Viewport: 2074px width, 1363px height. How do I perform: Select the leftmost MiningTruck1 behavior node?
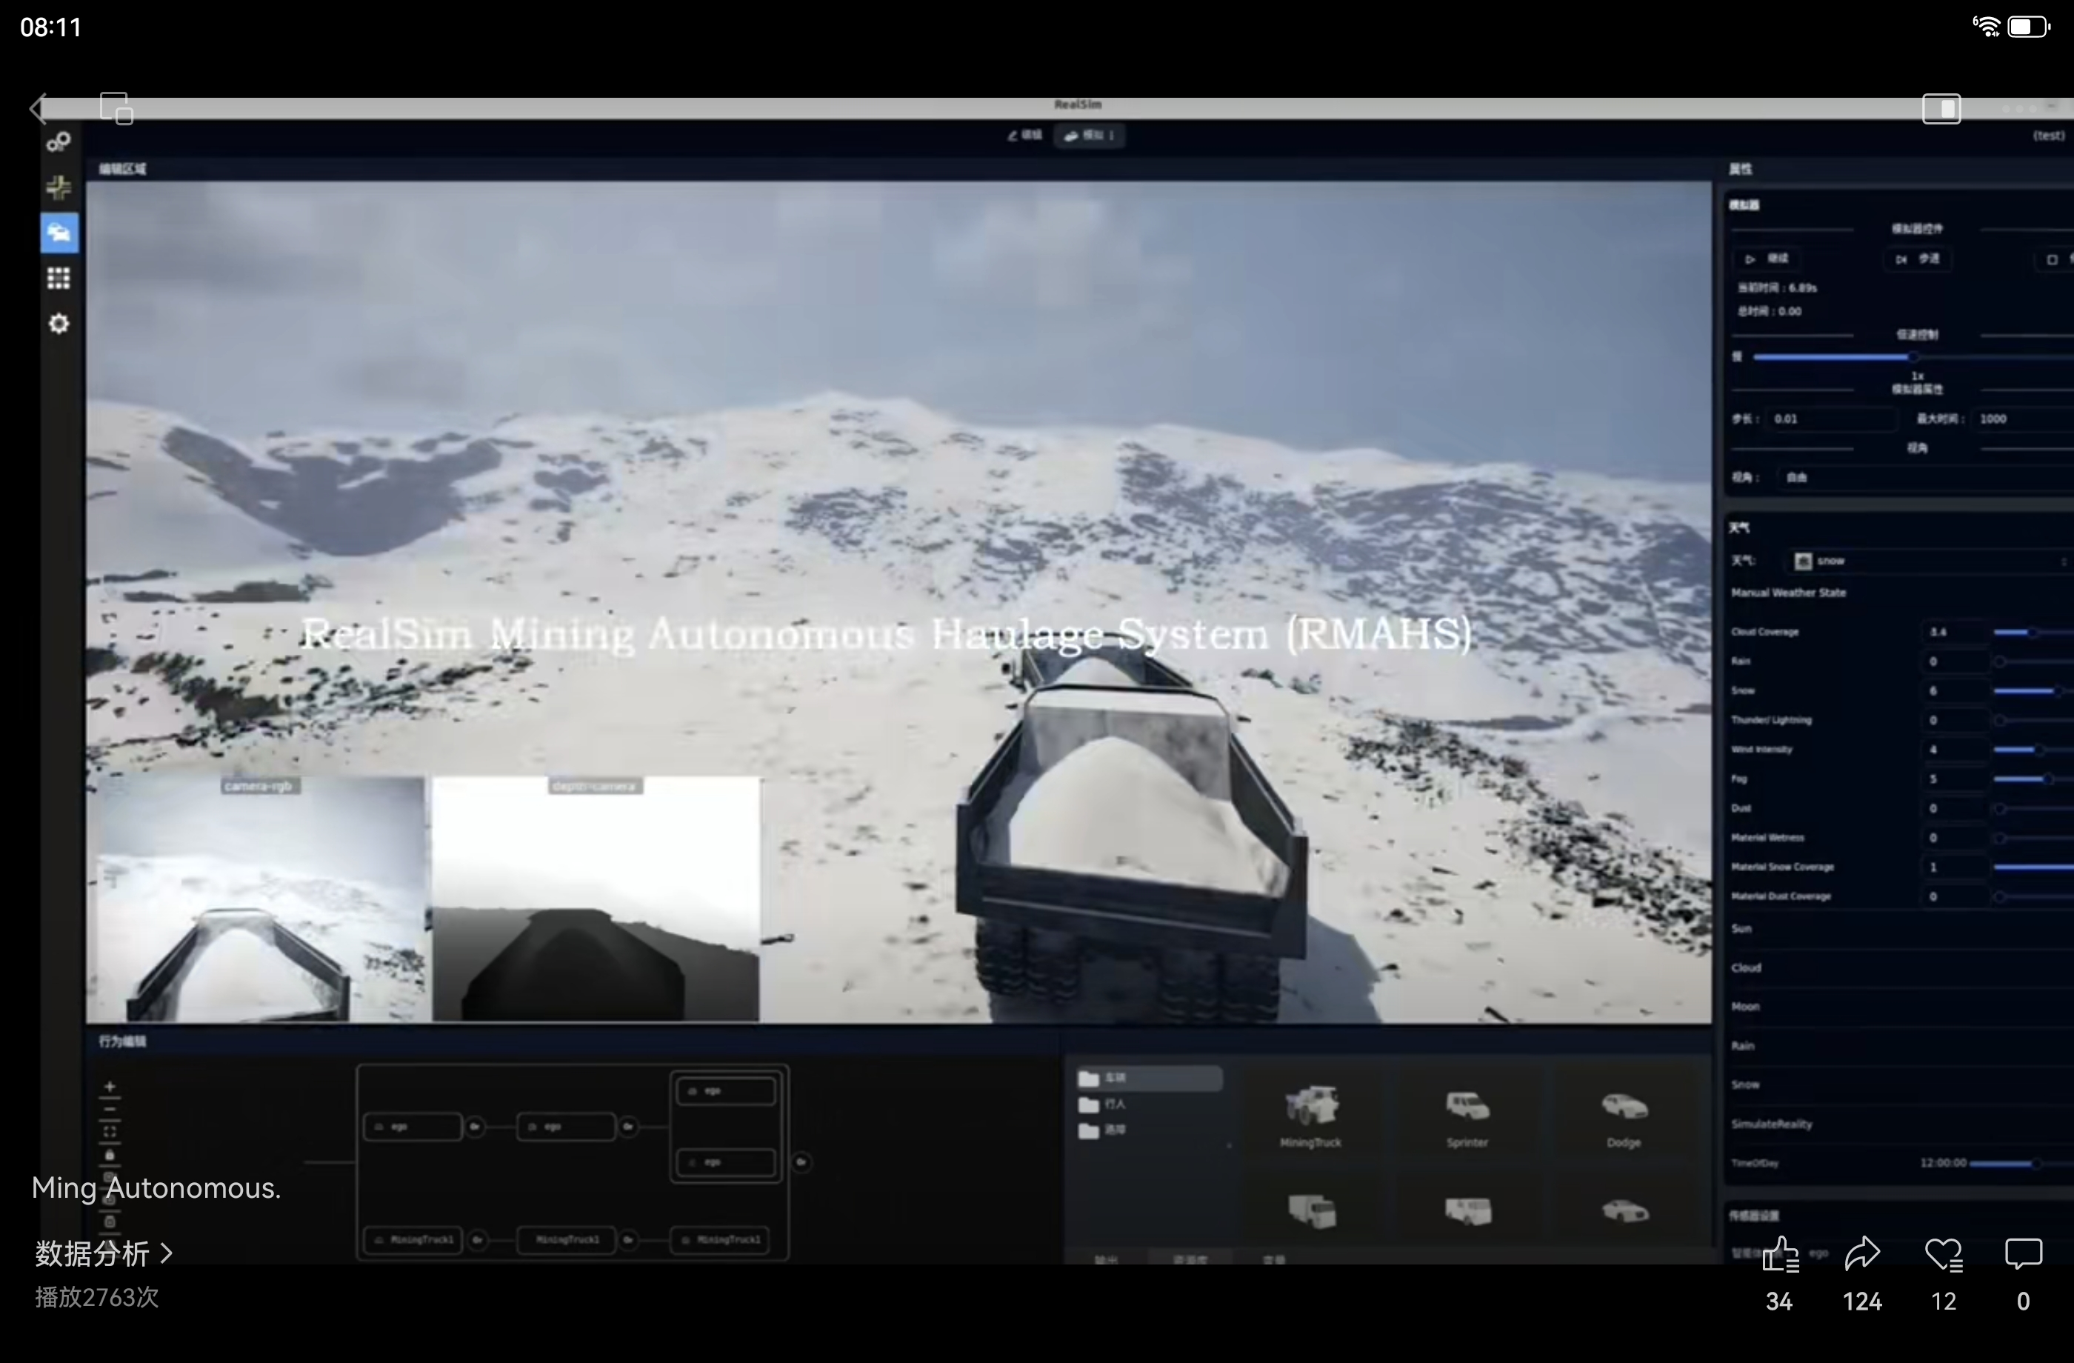[414, 1239]
